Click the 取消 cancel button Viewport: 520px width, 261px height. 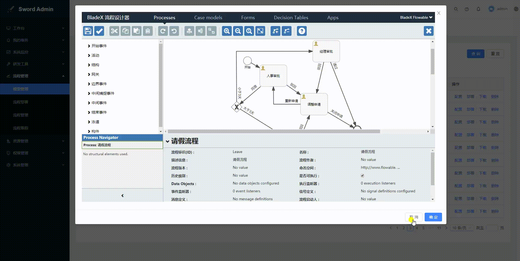click(x=414, y=217)
